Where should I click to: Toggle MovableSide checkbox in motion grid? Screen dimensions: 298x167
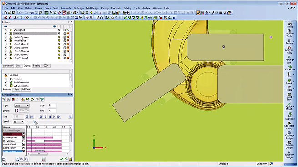(x=24, y=141)
